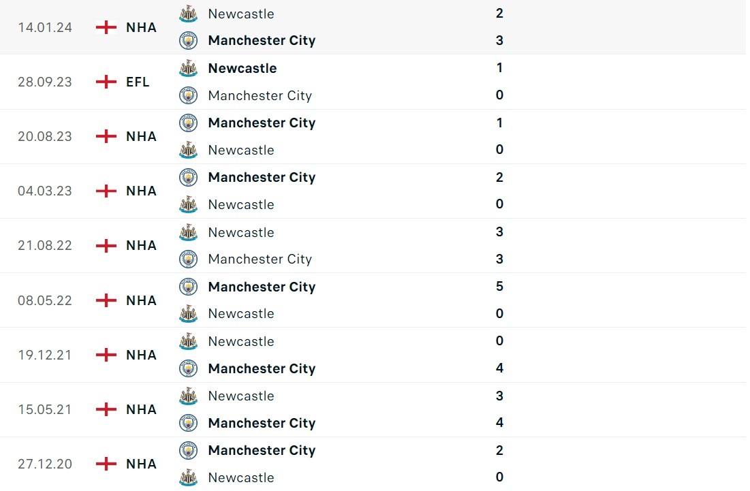Click the Manchester City crest in the 20.08.23 match
This screenshot has height=491, width=750.
tap(188, 123)
